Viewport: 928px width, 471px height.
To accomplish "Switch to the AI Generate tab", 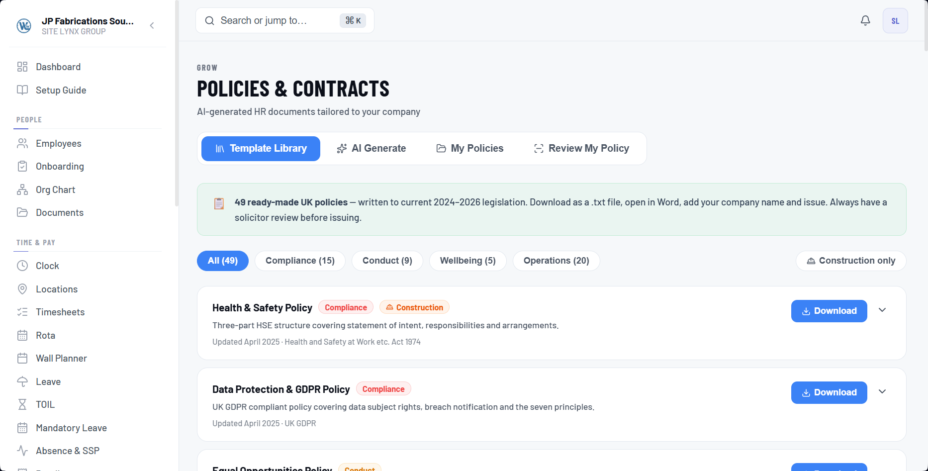I will 371,148.
